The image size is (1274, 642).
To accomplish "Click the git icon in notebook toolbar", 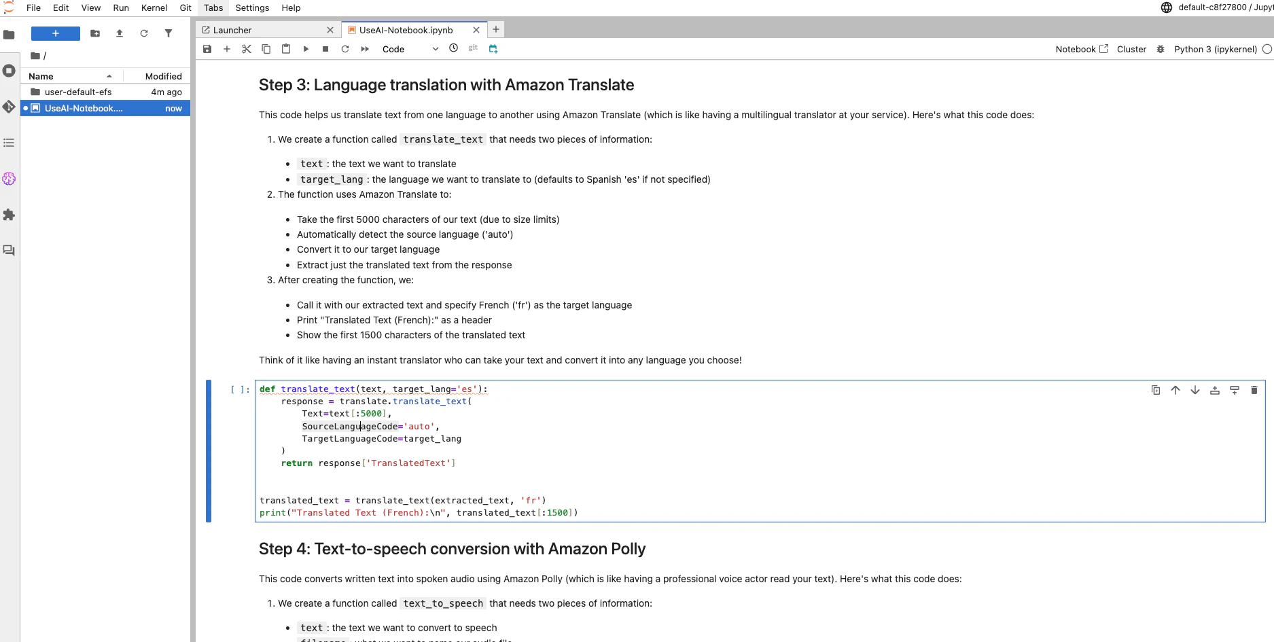I will coord(474,48).
